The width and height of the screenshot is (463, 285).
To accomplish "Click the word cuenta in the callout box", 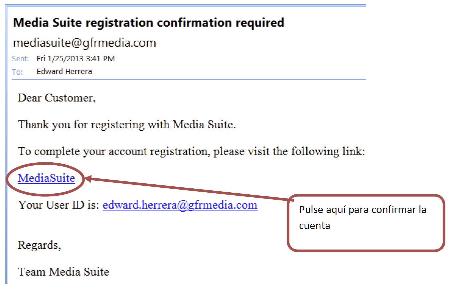I will pos(314,226).
